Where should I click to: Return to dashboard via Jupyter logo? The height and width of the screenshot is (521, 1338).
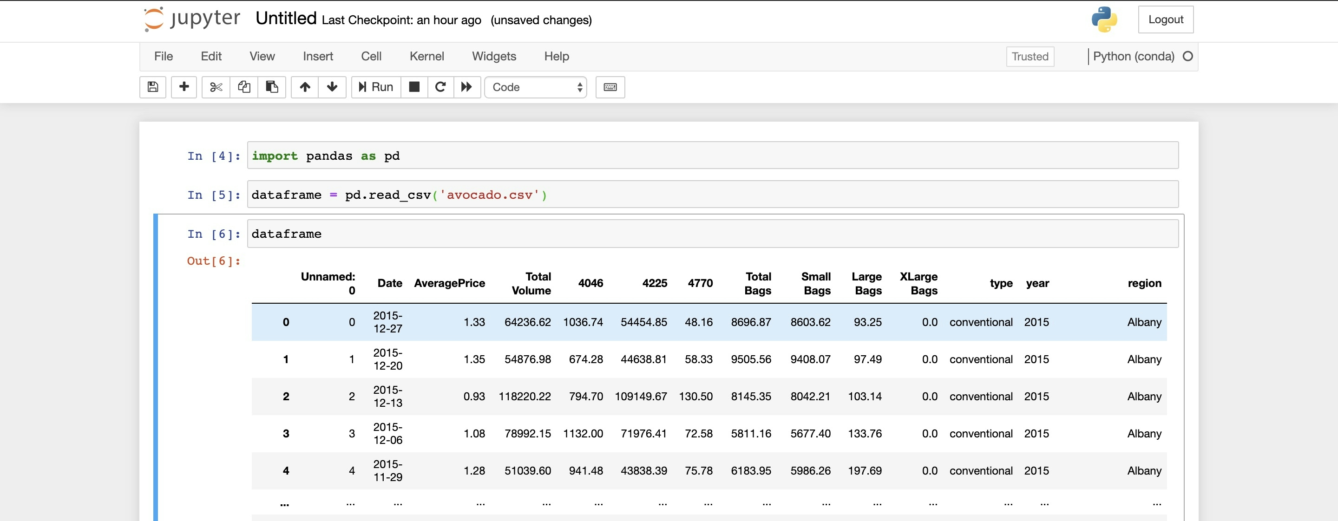(190, 19)
